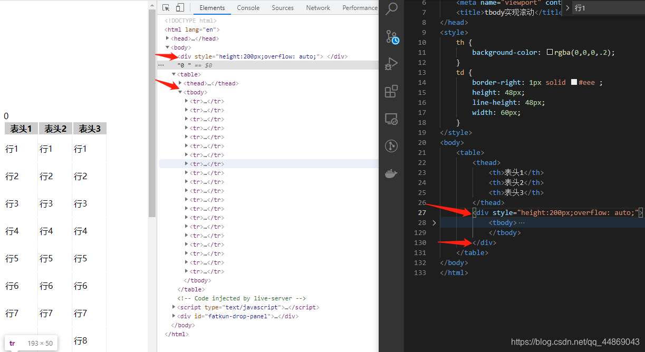Collapse the table element in DOM tree
This screenshot has height=352, width=645.
(x=174, y=74)
